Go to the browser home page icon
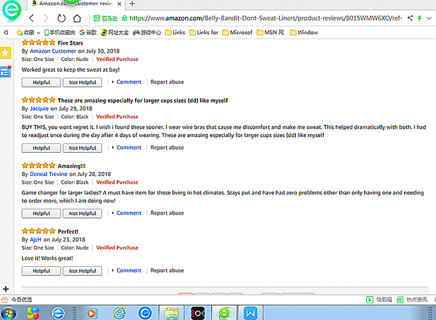 point(77,18)
